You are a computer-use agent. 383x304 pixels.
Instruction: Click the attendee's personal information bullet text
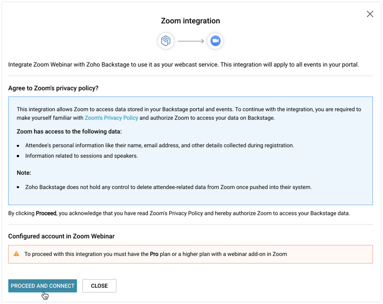[x=160, y=145]
